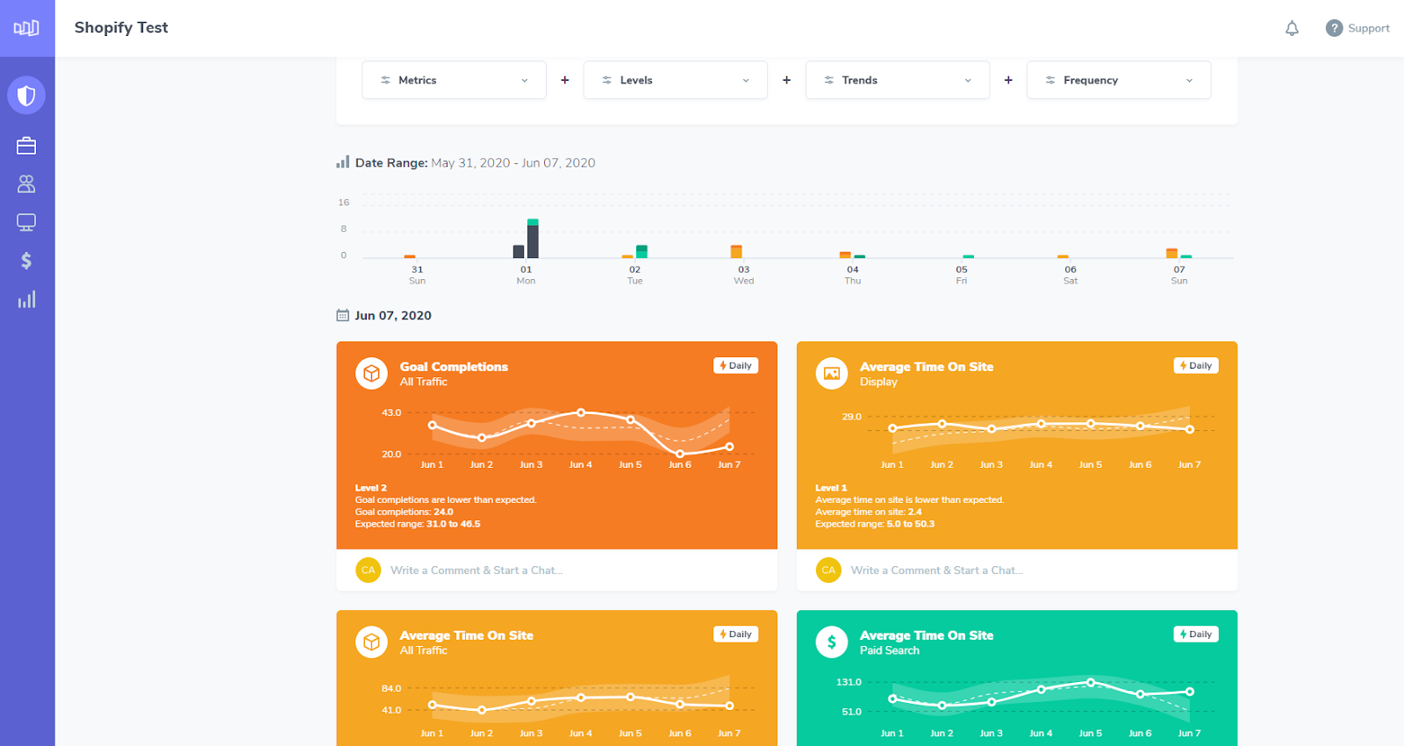The height and width of the screenshot is (746, 1404).
Task: Open the shield icon in sidebar
Action: coord(26,95)
